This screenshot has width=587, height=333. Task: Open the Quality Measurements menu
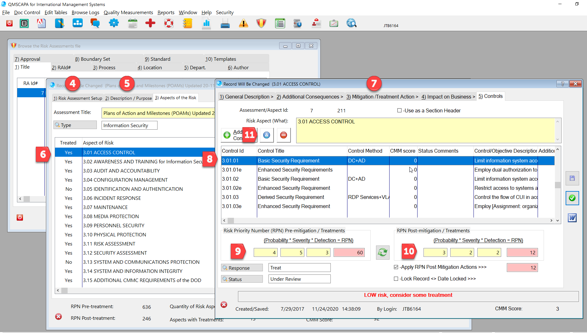[128, 13]
